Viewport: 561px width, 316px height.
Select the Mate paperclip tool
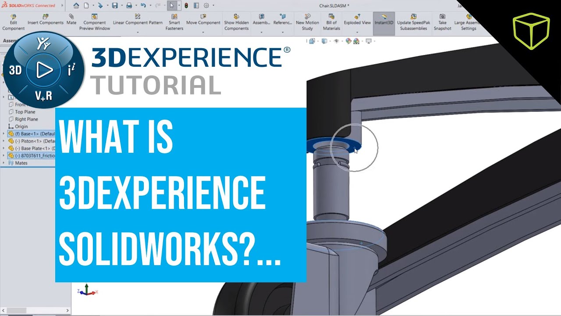tap(71, 20)
